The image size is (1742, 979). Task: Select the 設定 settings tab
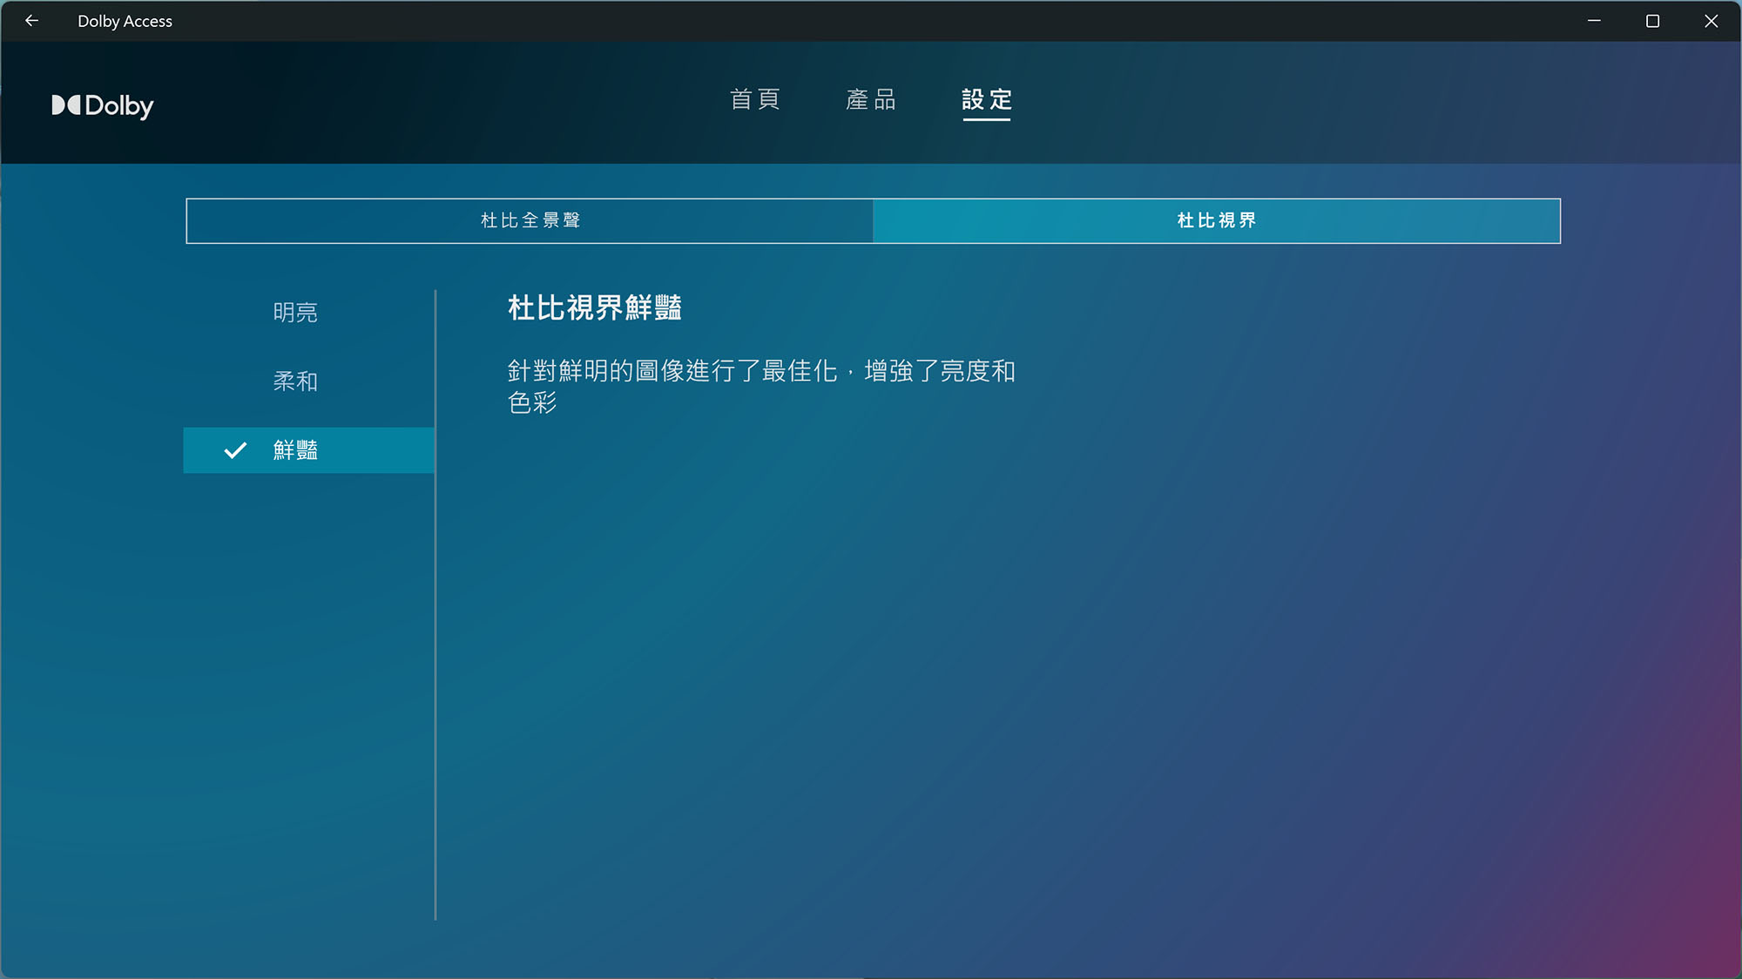tap(987, 99)
